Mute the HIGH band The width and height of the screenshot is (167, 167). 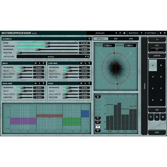[x=81, y=83]
